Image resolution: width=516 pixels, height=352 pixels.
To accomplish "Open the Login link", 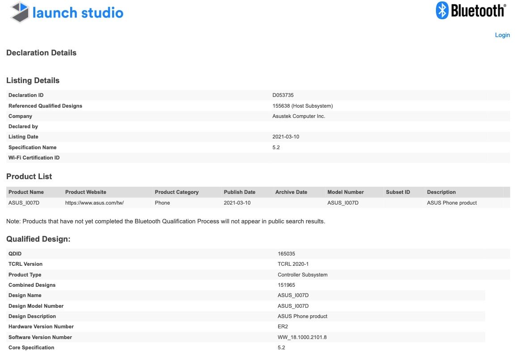I will (502, 35).
